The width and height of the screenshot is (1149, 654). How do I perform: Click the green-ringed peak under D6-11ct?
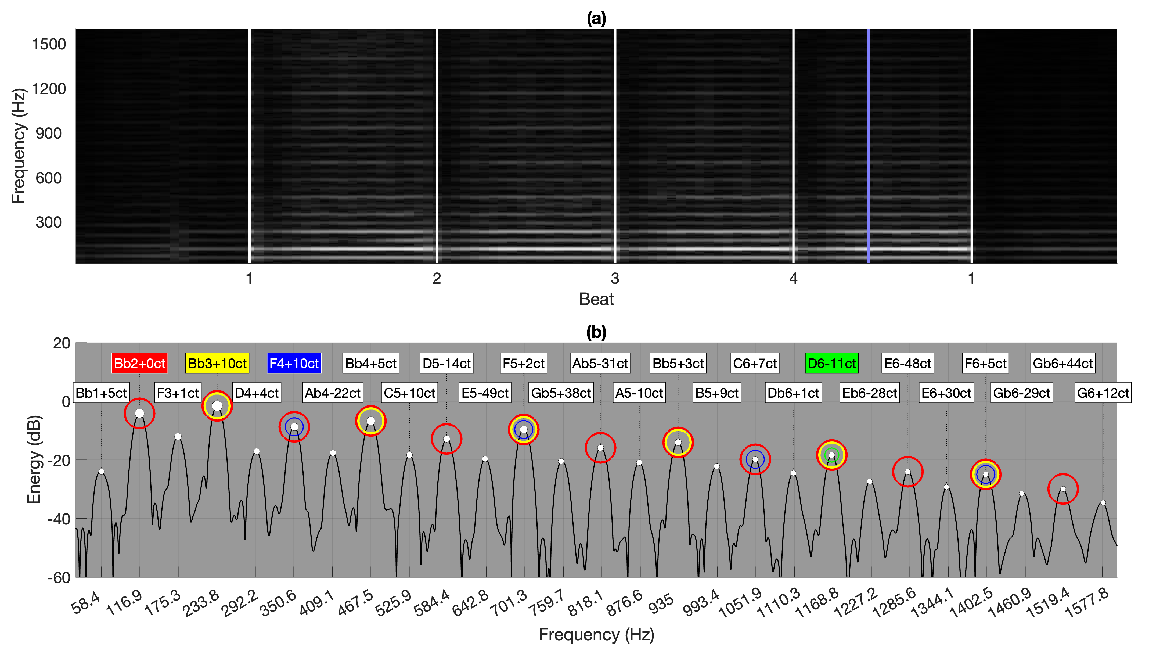[x=831, y=455]
